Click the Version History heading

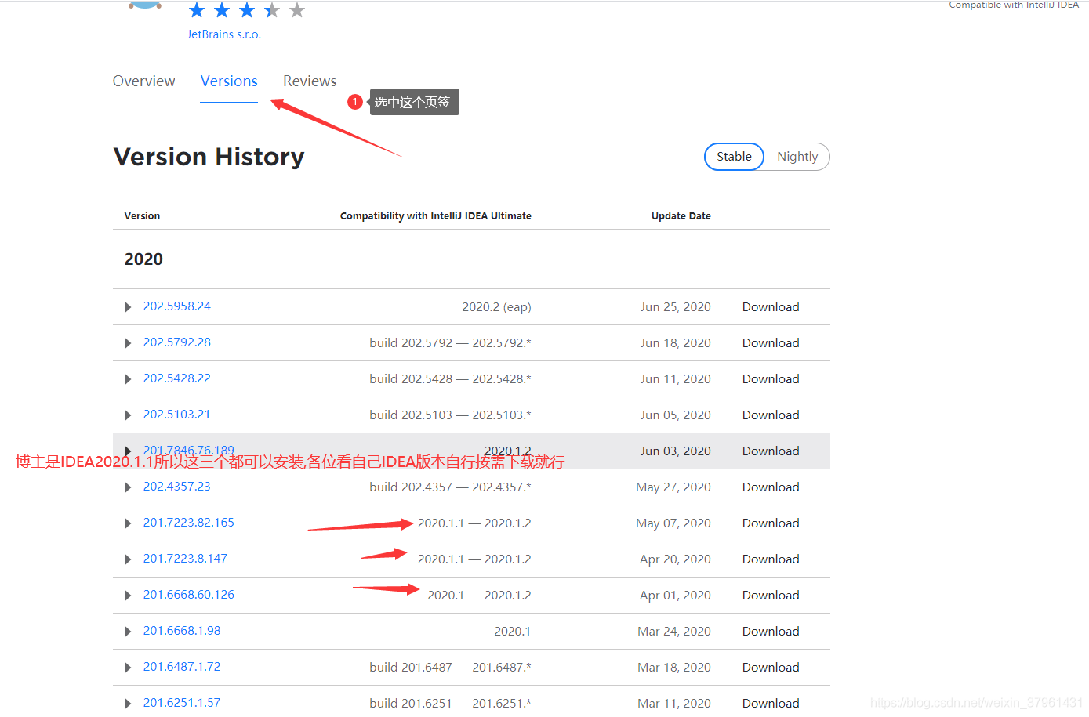click(209, 157)
